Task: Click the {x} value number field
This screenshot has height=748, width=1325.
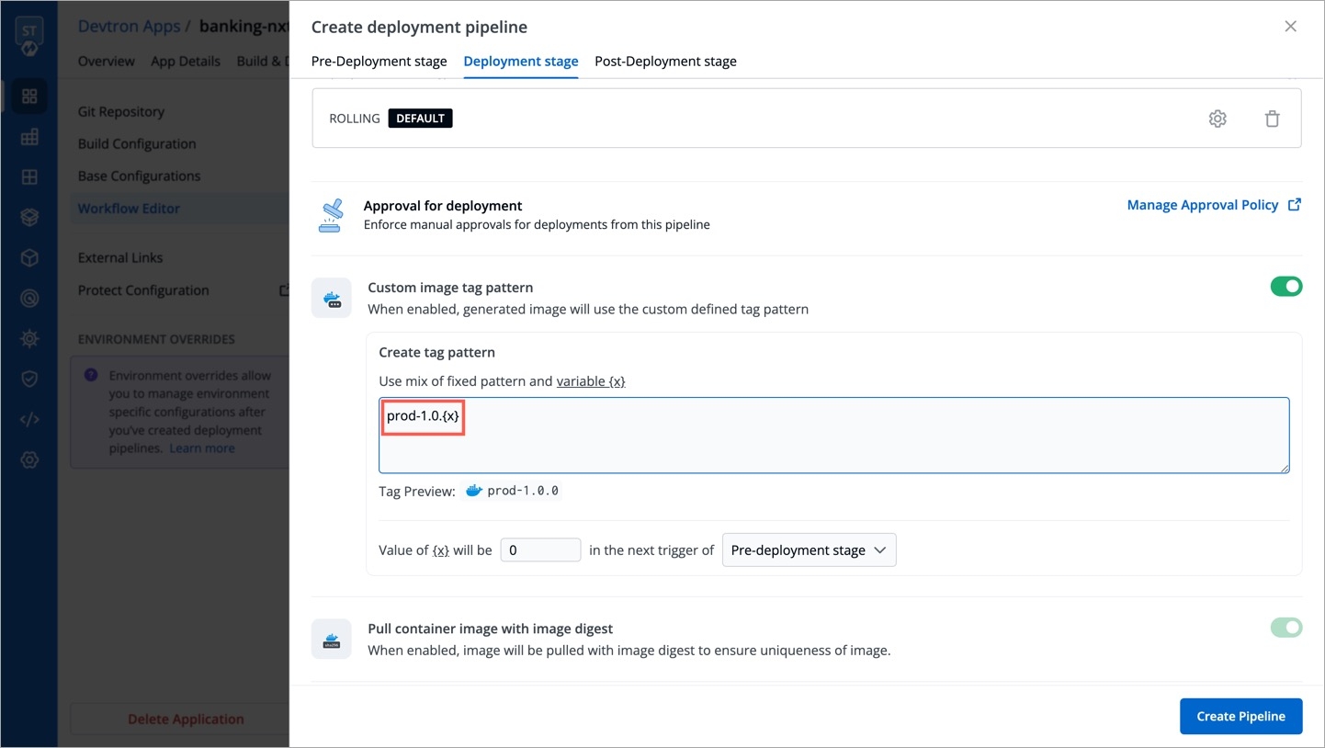Action: click(540, 550)
